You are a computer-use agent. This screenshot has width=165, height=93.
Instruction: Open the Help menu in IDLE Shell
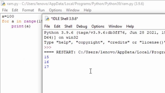(x=130, y=26)
